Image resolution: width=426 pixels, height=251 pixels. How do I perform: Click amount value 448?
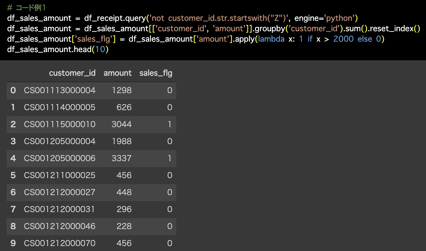[x=124, y=192]
